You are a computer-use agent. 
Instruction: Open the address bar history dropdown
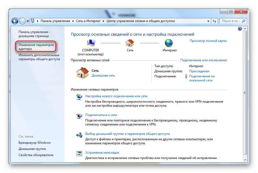pos(208,21)
